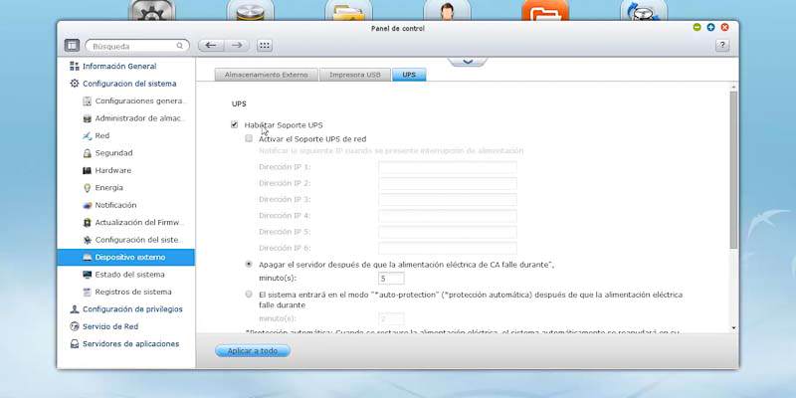Screen dimensions: 796x398
Task: Open the orange folder desktop icon
Action: pos(545,10)
